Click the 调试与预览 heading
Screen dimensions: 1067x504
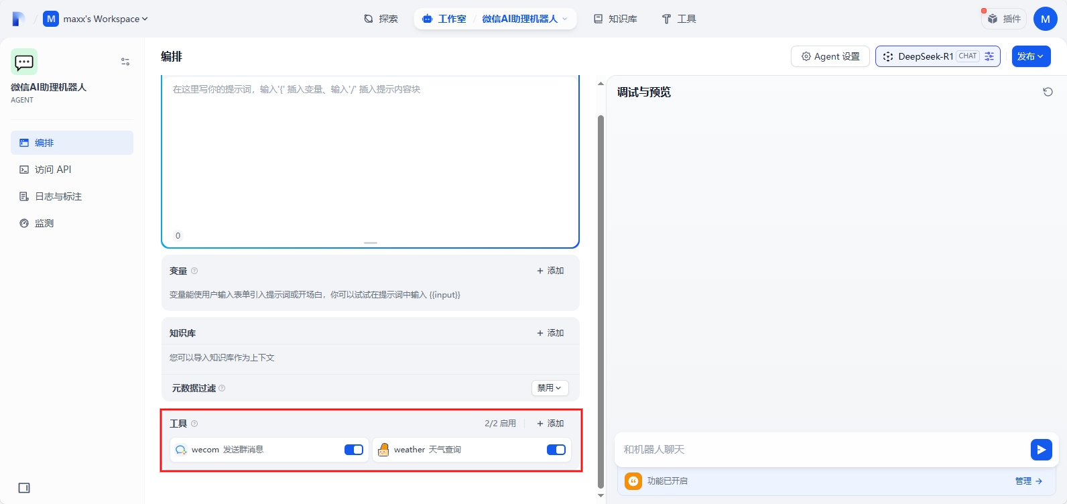coord(644,92)
